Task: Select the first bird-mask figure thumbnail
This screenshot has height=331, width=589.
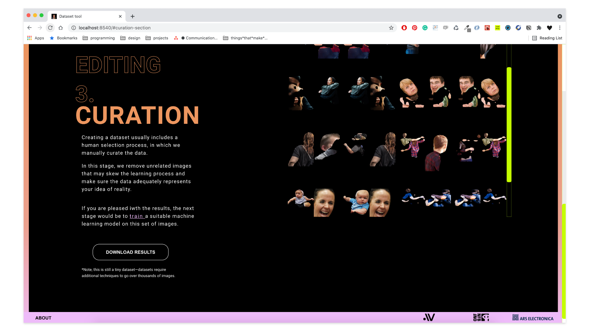Action: click(301, 93)
